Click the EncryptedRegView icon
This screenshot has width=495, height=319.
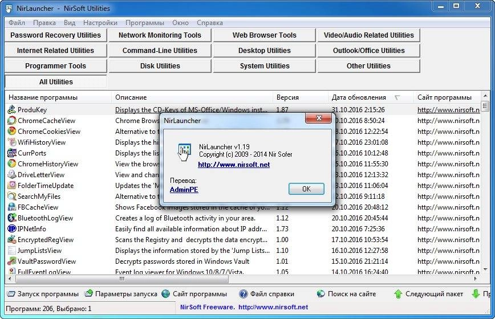pyautogui.click(x=11, y=239)
